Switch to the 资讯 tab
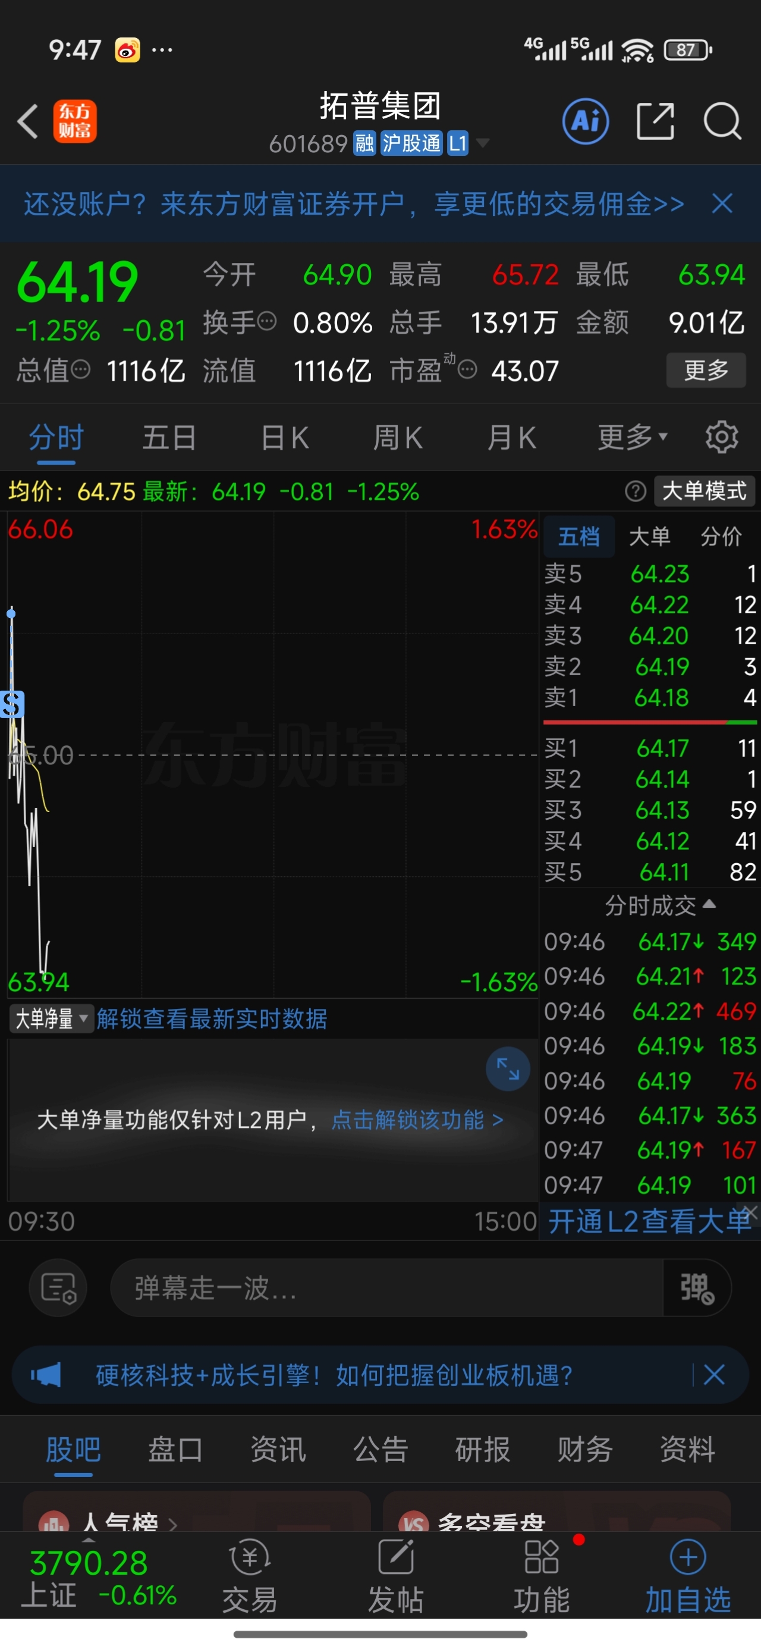 [x=278, y=1450]
